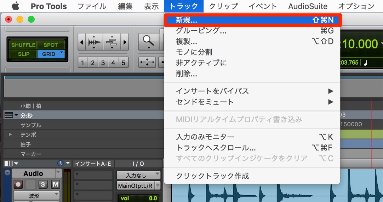Screen dimensions: 383x202
Task: Enable SLIP edit mode
Action: (x=23, y=54)
